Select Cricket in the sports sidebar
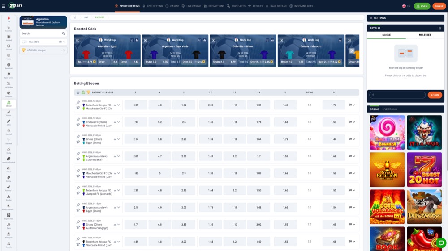 [9, 113]
